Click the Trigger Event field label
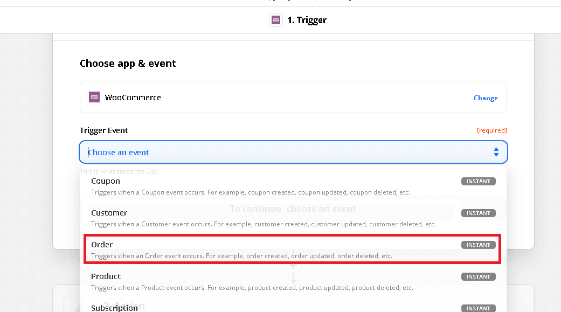The width and height of the screenshot is (561, 312). 104,130
